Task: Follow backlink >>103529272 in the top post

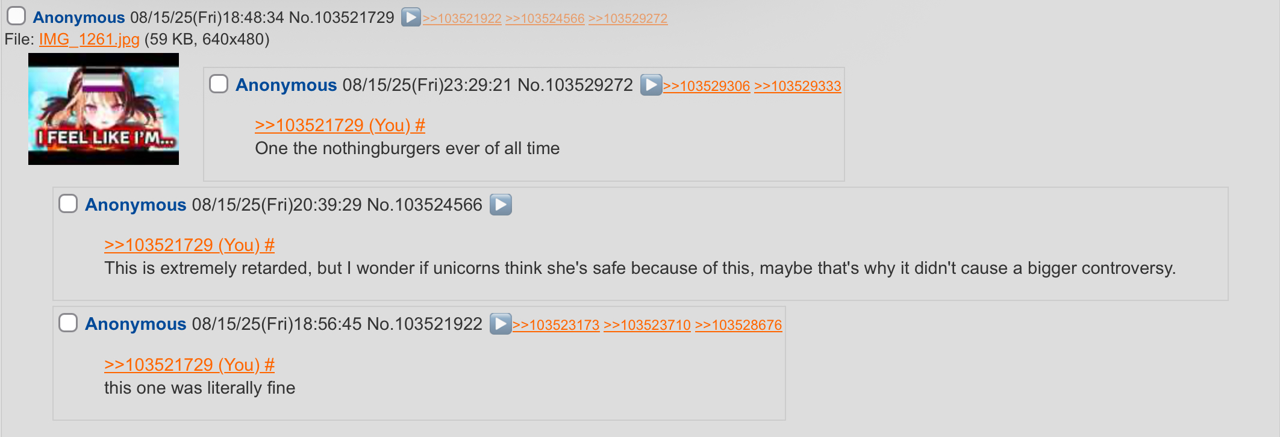Action: (628, 19)
